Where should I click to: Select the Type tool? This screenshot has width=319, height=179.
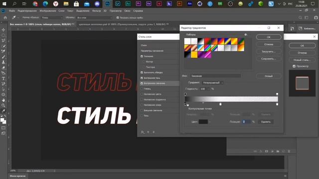click(x=3, y=79)
